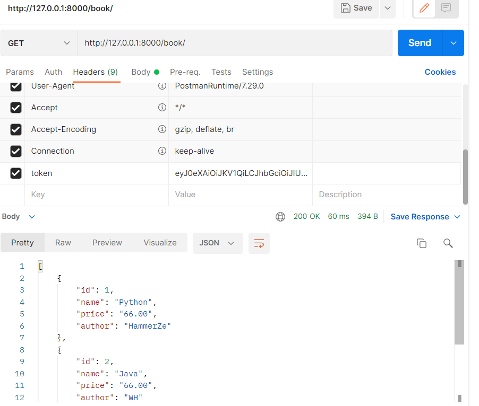
Task: Expand the Send button dropdown arrow
Action: coord(454,43)
